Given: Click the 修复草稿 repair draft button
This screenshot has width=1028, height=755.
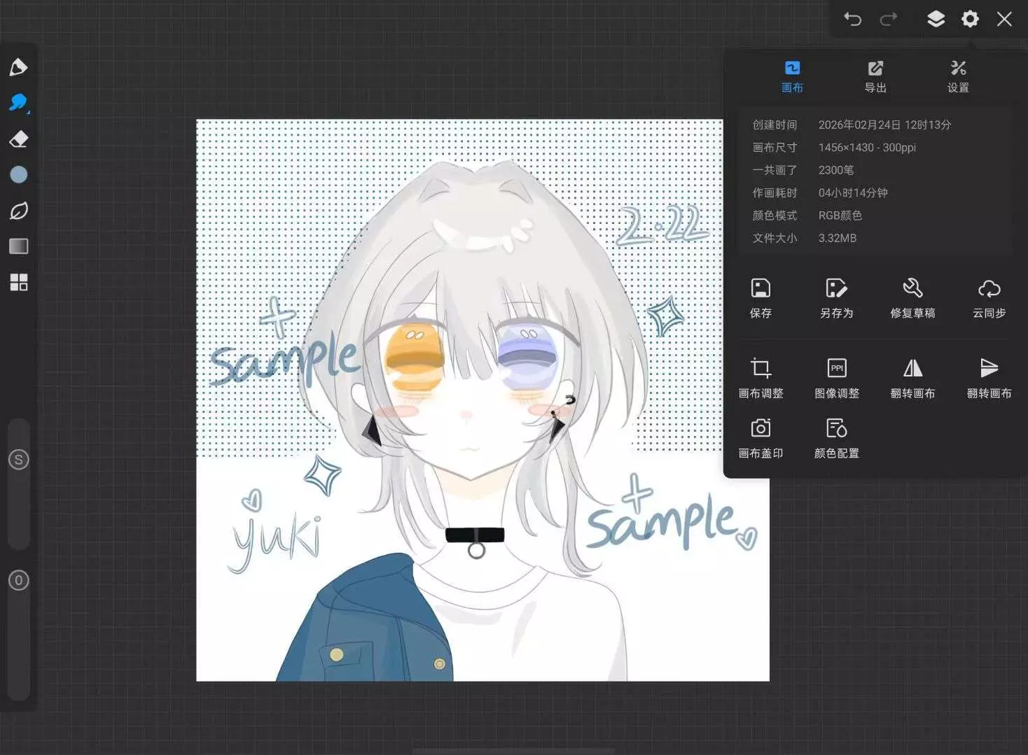Looking at the screenshot, I should (x=912, y=298).
